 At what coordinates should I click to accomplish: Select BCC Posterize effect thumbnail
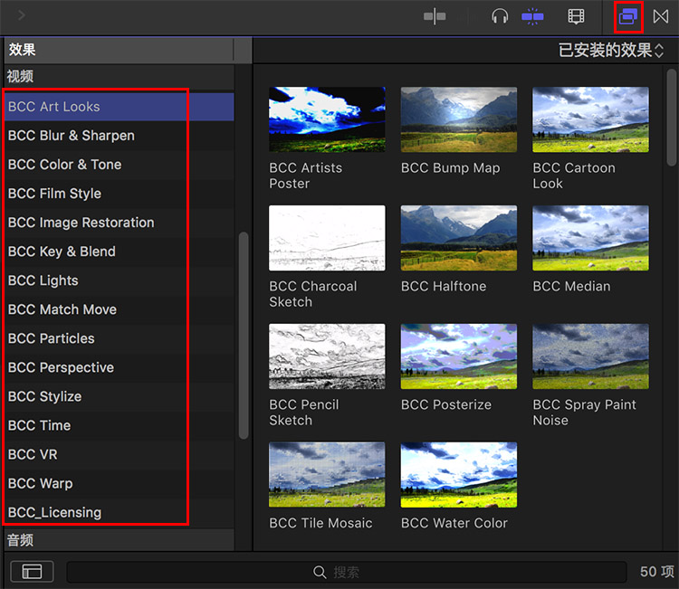coord(459,356)
